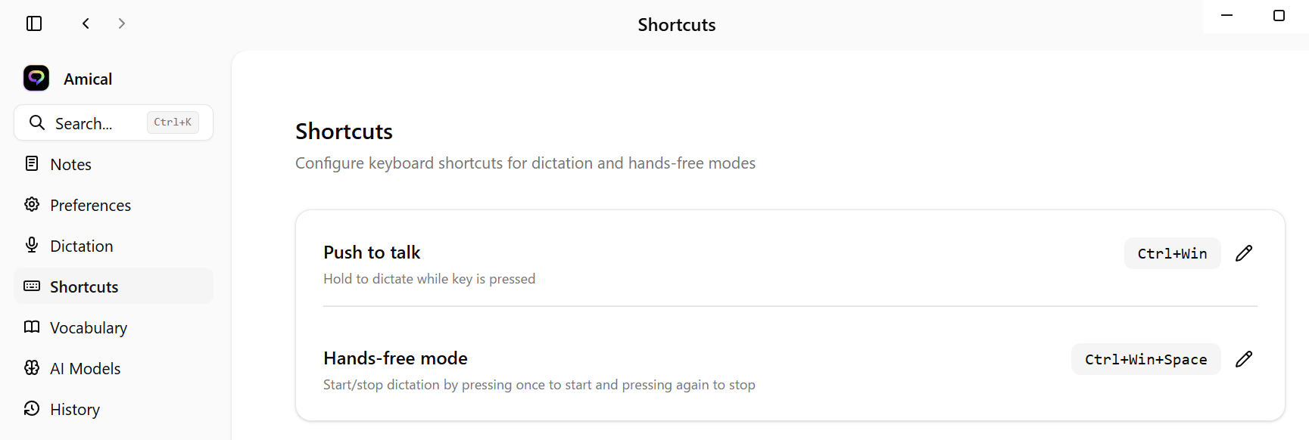
Task: Click the Ctrl+Win shortcut badge
Action: tap(1172, 253)
